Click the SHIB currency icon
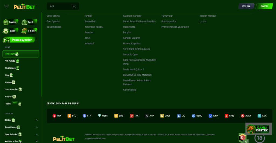The height and width of the screenshot is (143, 276). [226, 116]
